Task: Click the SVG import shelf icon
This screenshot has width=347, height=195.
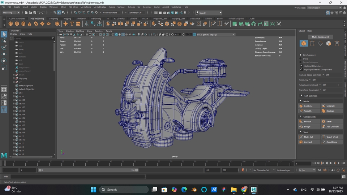Action: pyautogui.click(x=78, y=24)
